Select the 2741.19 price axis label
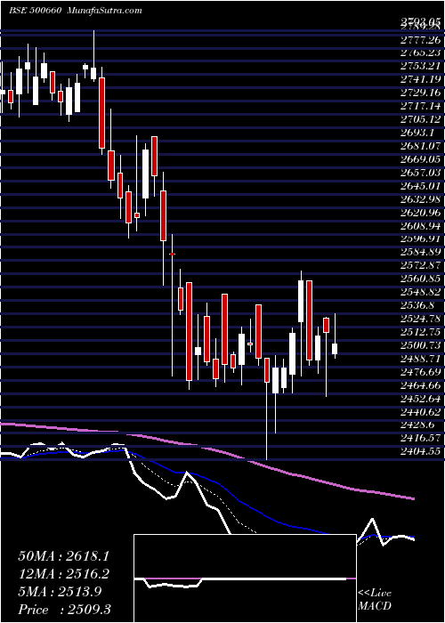445x623 pixels. coord(421,79)
